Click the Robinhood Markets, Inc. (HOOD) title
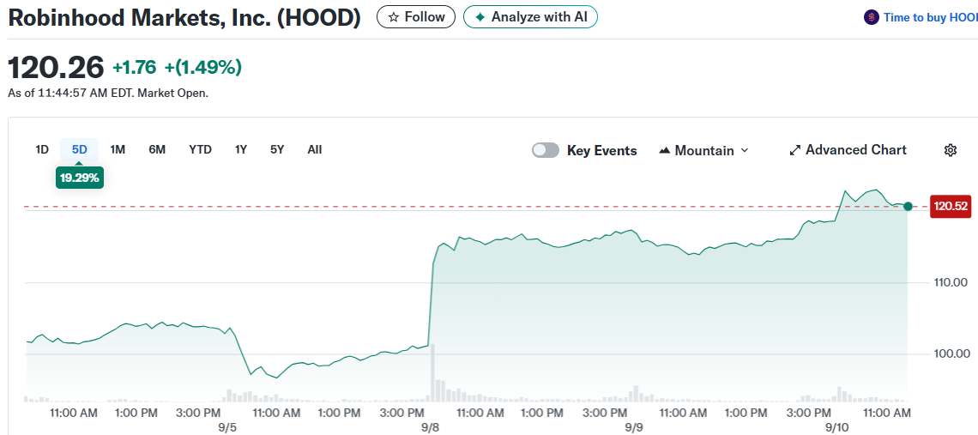 tap(184, 17)
